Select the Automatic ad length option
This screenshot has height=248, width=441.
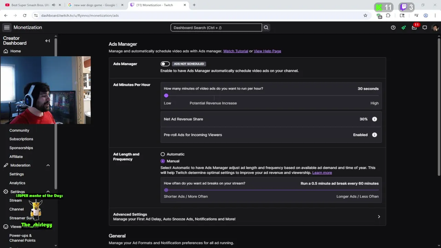pos(163,154)
